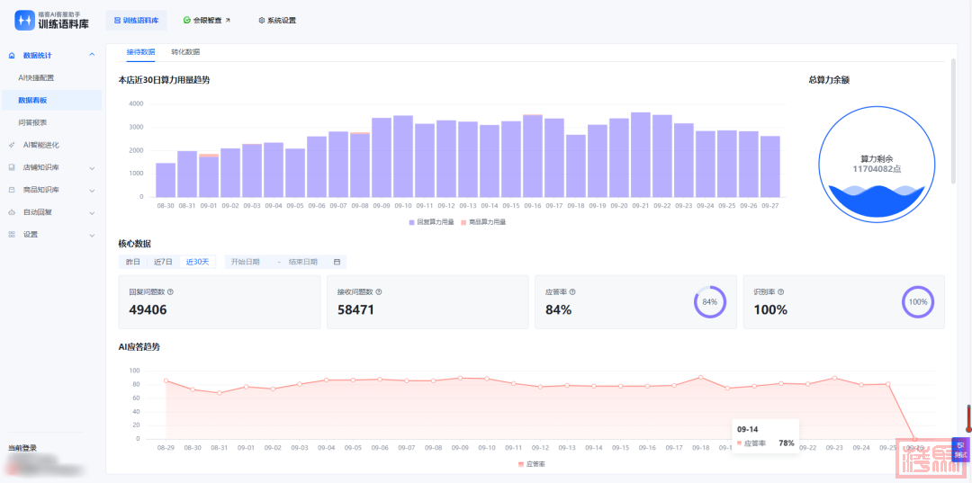This screenshot has height=483, width=972.
Task: Toggle 商品算力用量 legend series
Action: (x=482, y=221)
